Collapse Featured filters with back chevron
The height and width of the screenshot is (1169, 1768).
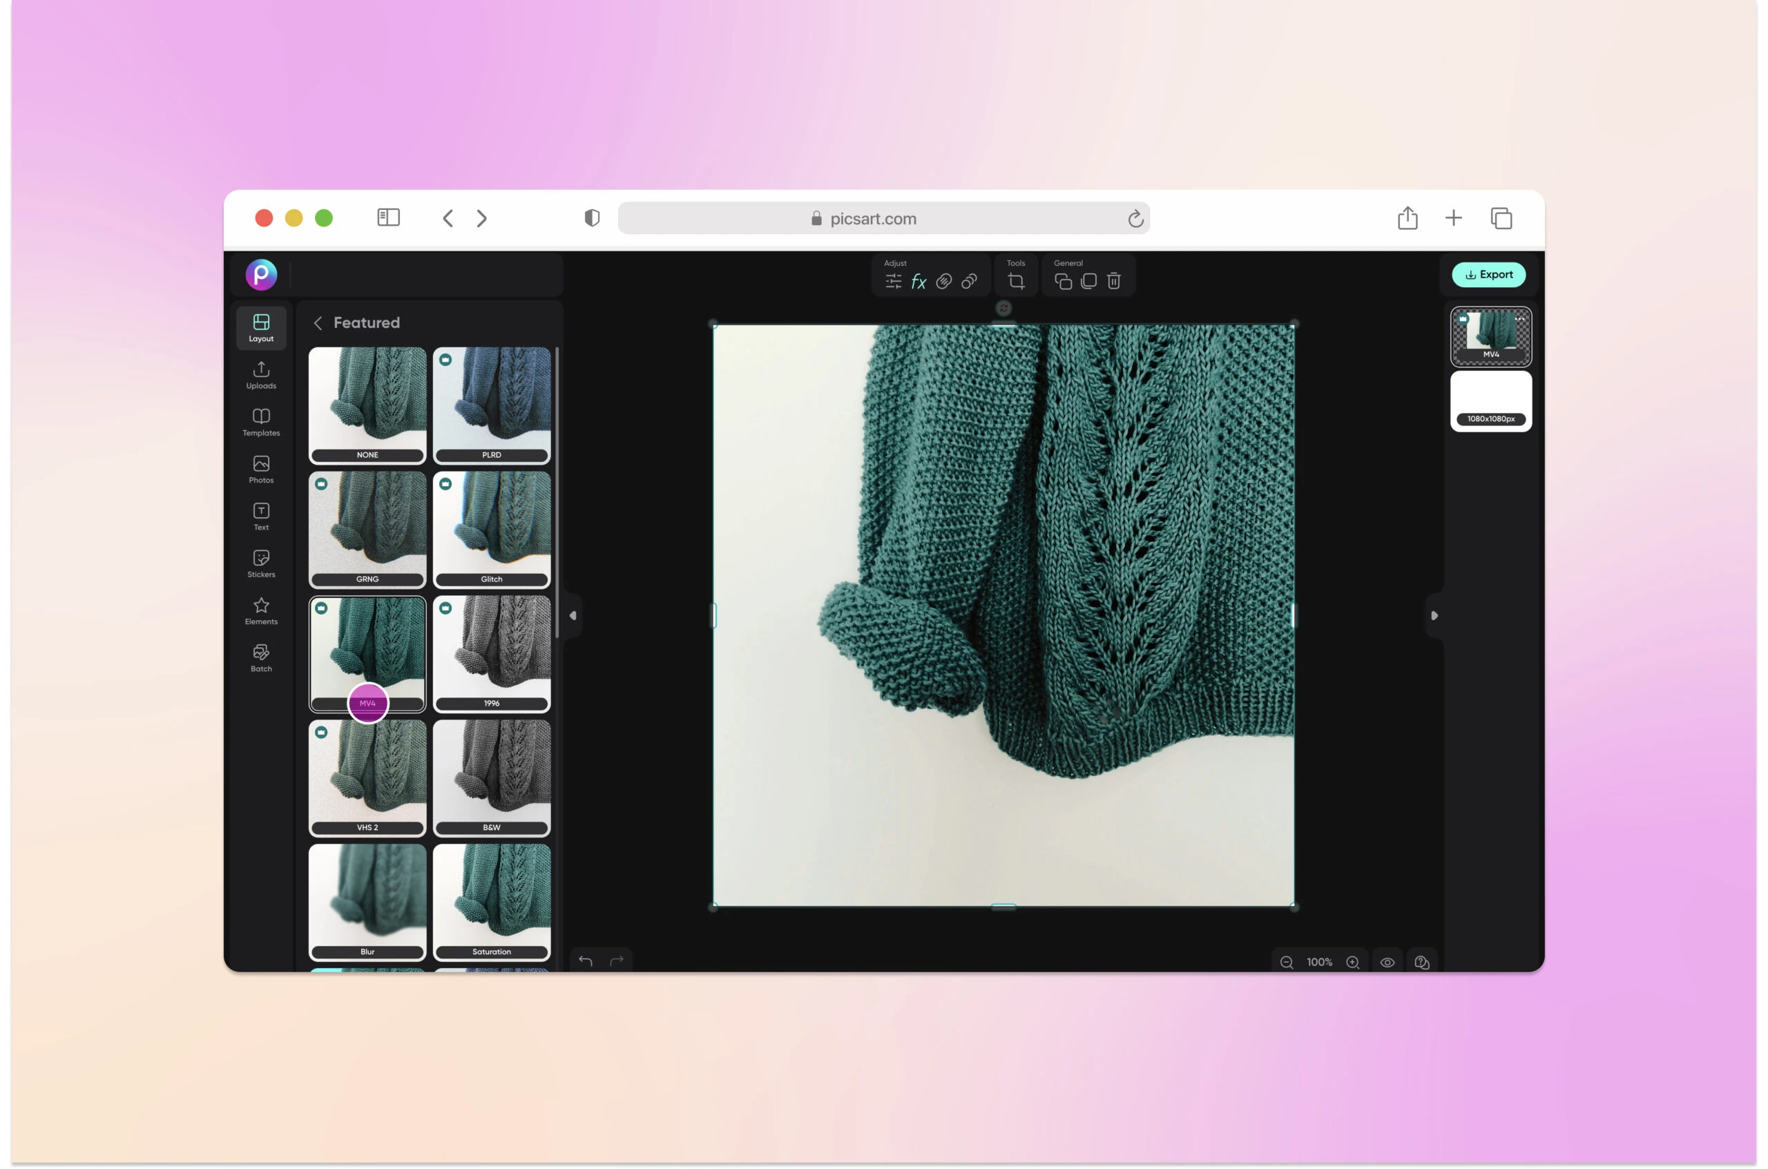coord(318,323)
